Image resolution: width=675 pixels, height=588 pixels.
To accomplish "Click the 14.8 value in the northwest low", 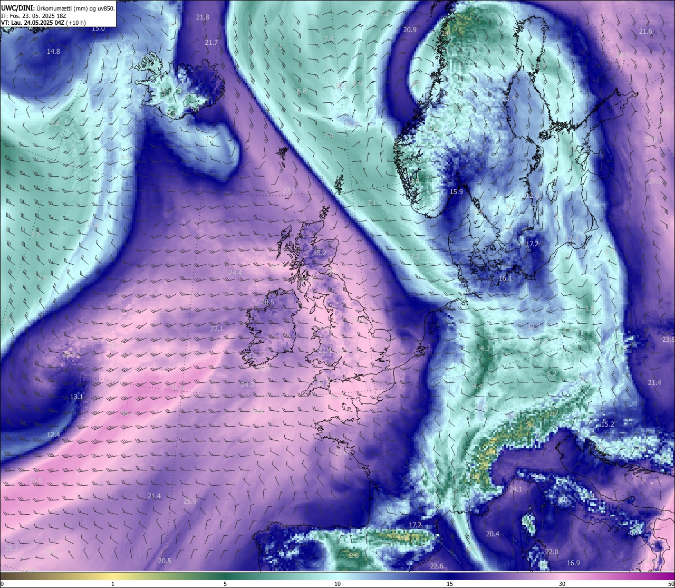I will [x=53, y=52].
